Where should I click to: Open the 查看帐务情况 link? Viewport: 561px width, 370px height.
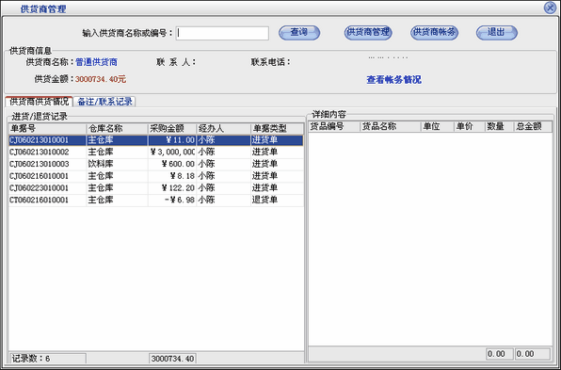pyautogui.click(x=393, y=80)
